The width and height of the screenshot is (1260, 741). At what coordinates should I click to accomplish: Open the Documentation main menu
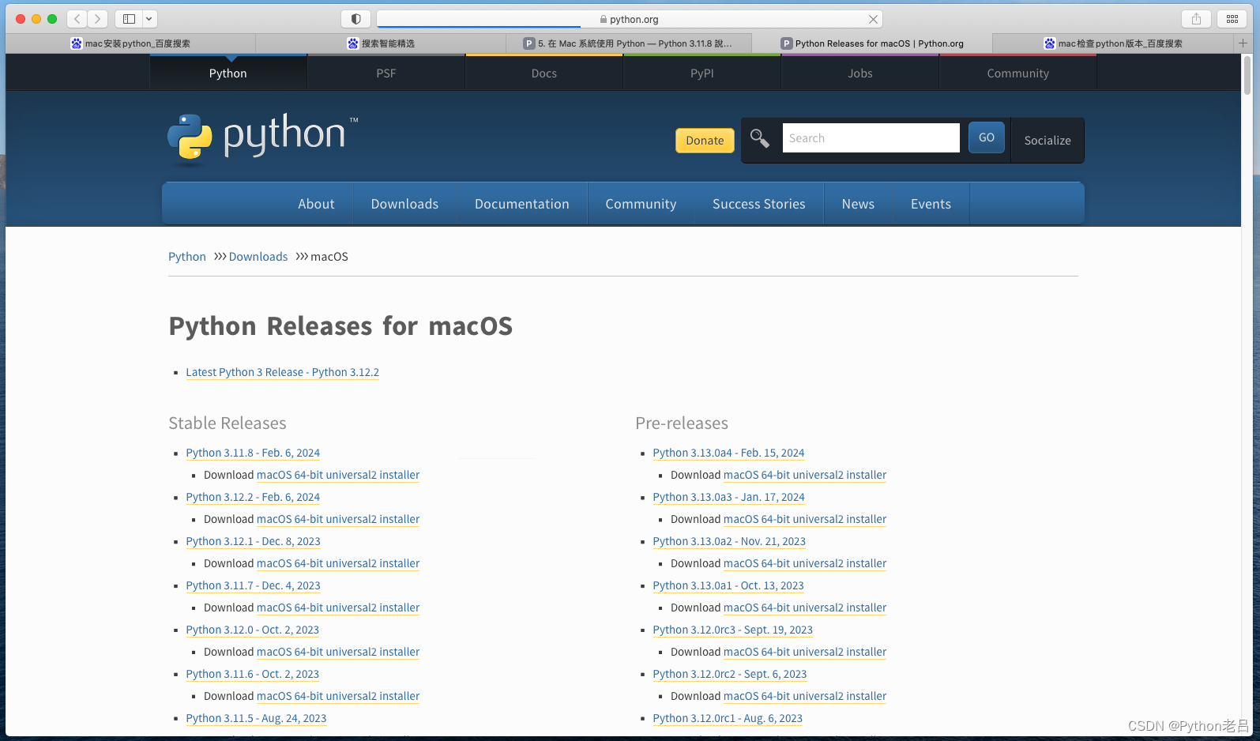point(522,204)
